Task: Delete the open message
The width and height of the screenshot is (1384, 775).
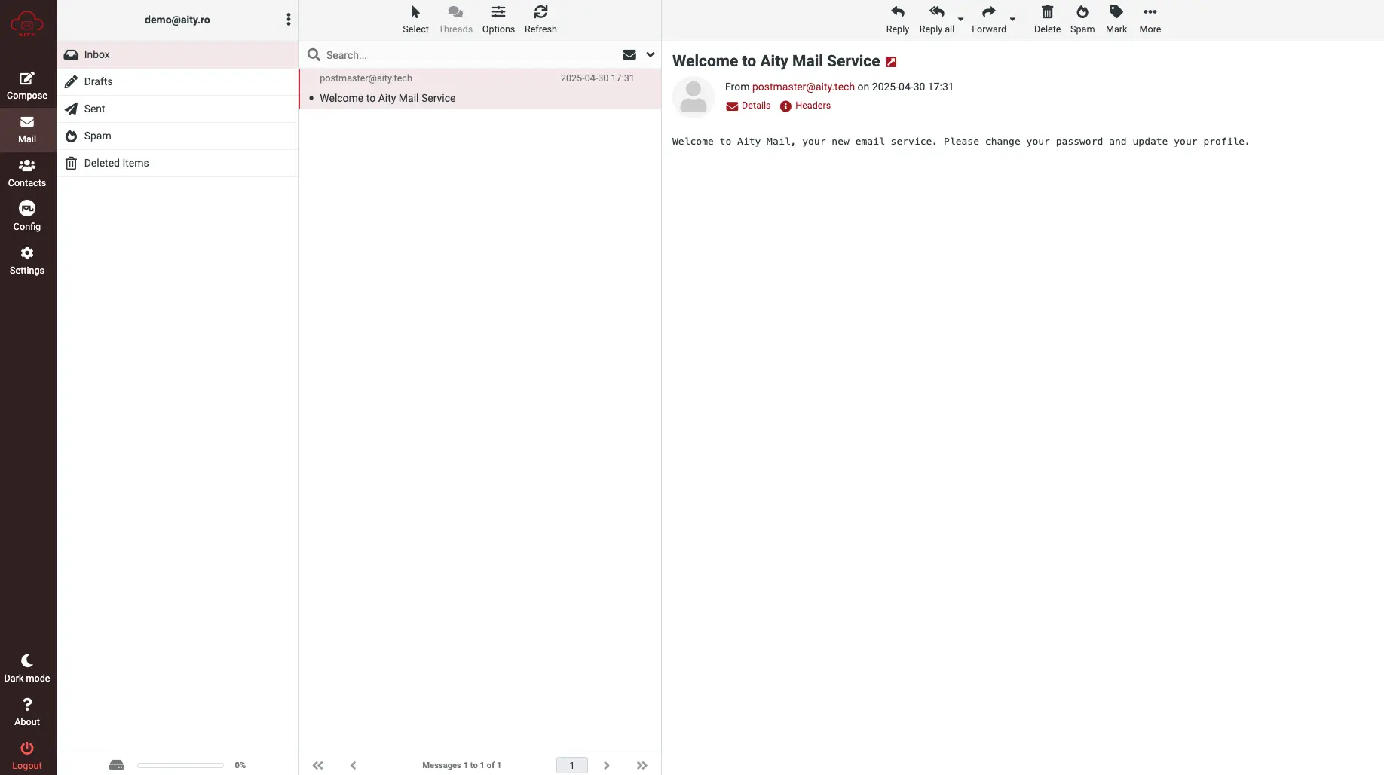Action: point(1047,20)
